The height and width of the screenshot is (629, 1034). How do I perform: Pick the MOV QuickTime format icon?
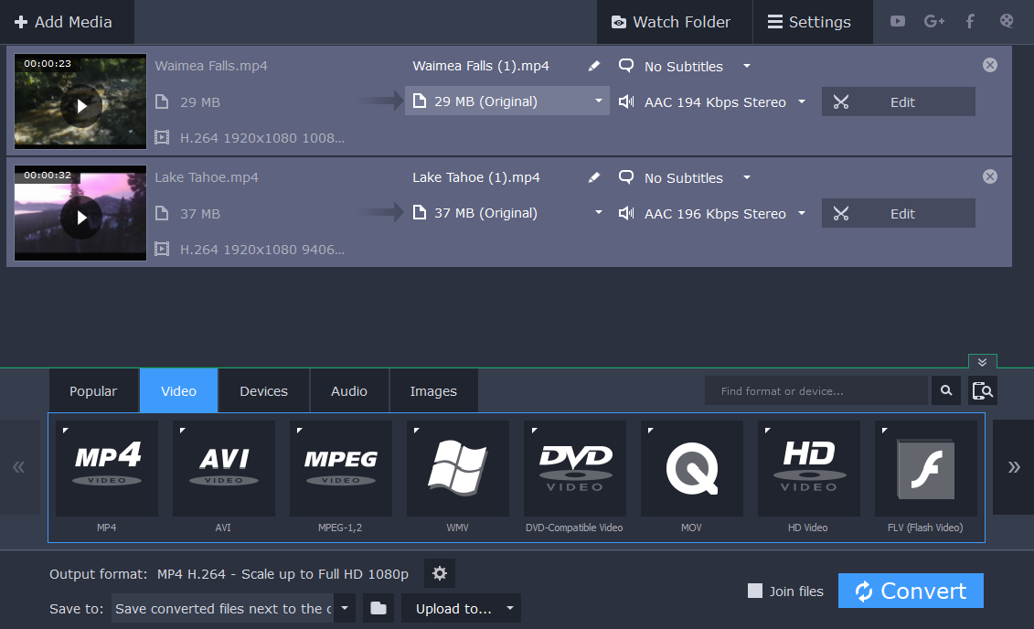(x=691, y=468)
